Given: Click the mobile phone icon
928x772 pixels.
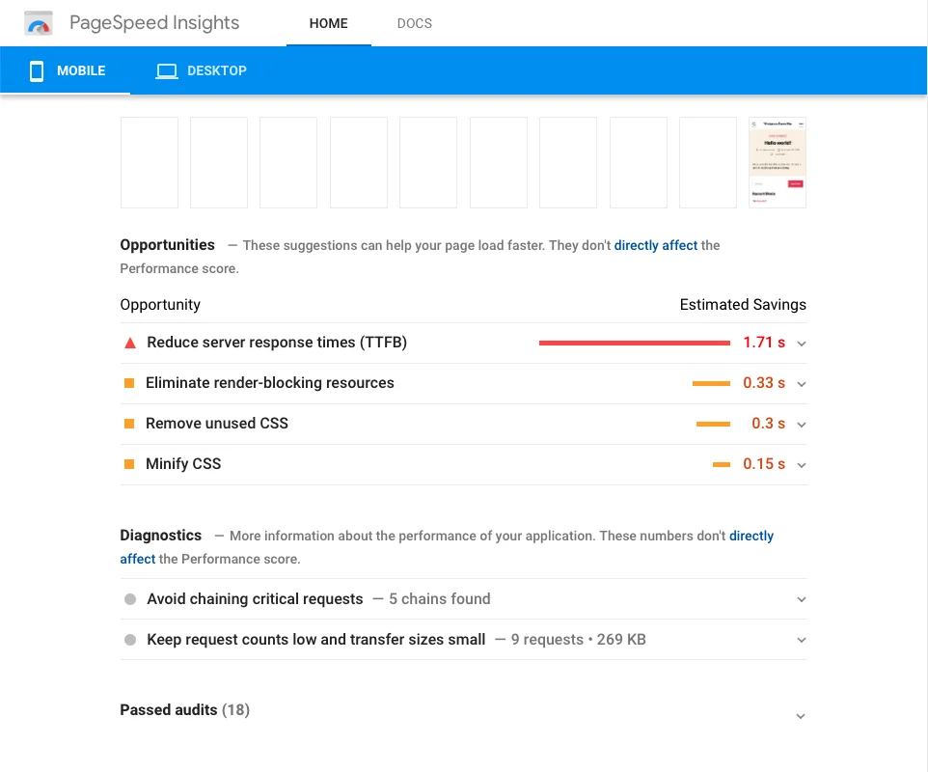Looking at the screenshot, I should click(37, 70).
